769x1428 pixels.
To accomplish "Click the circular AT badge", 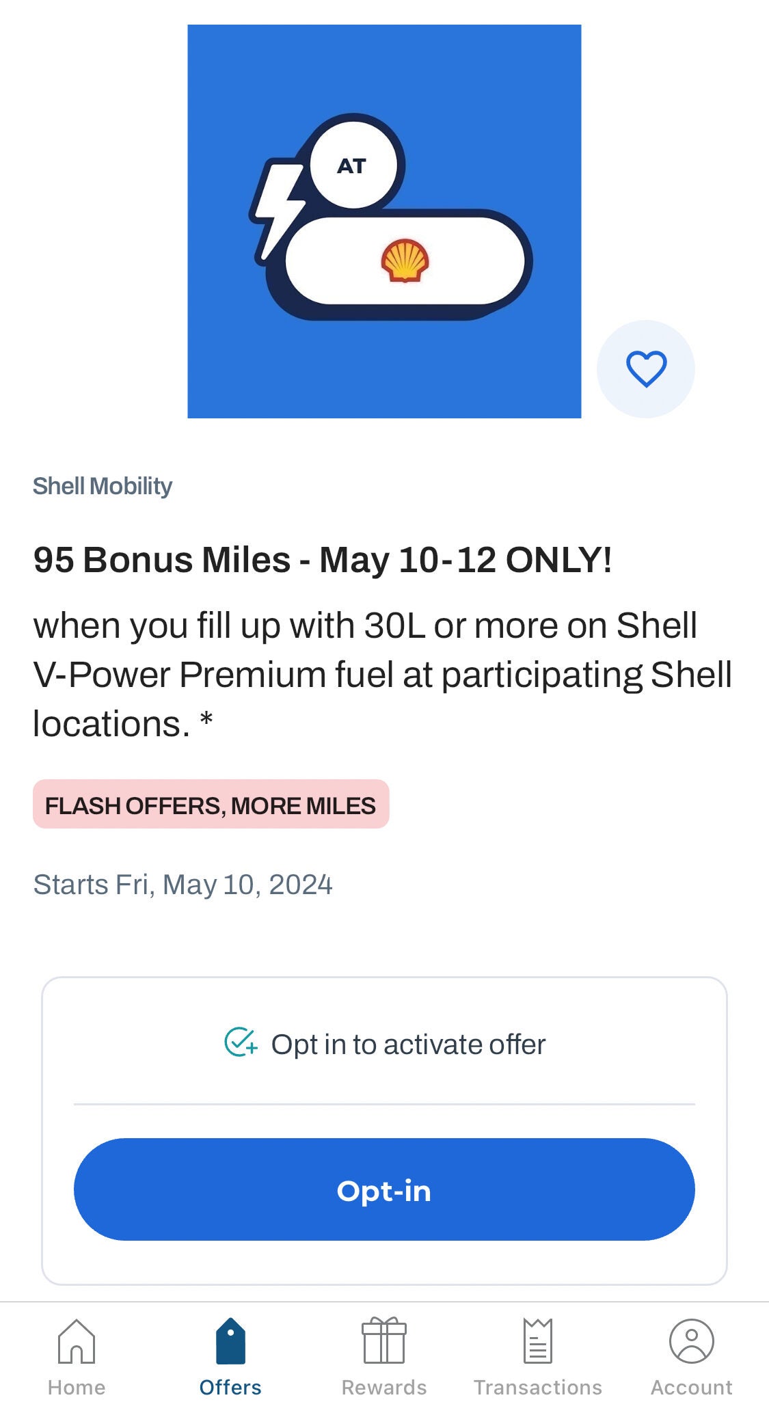I will pyautogui.click(x=353, y=165).
